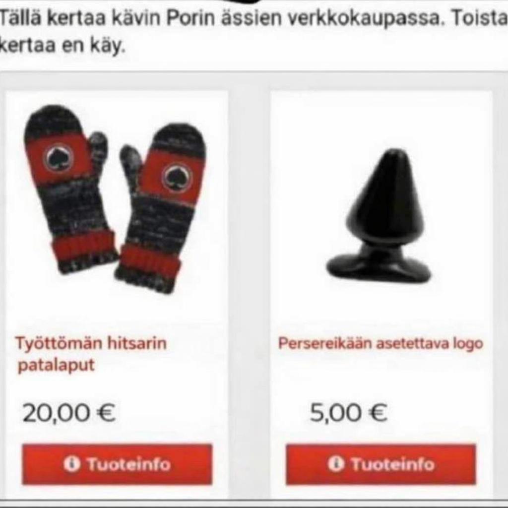
Task: Open Tuoteinfo for the 5,00 € item
Action: click(x=381, y=464)
